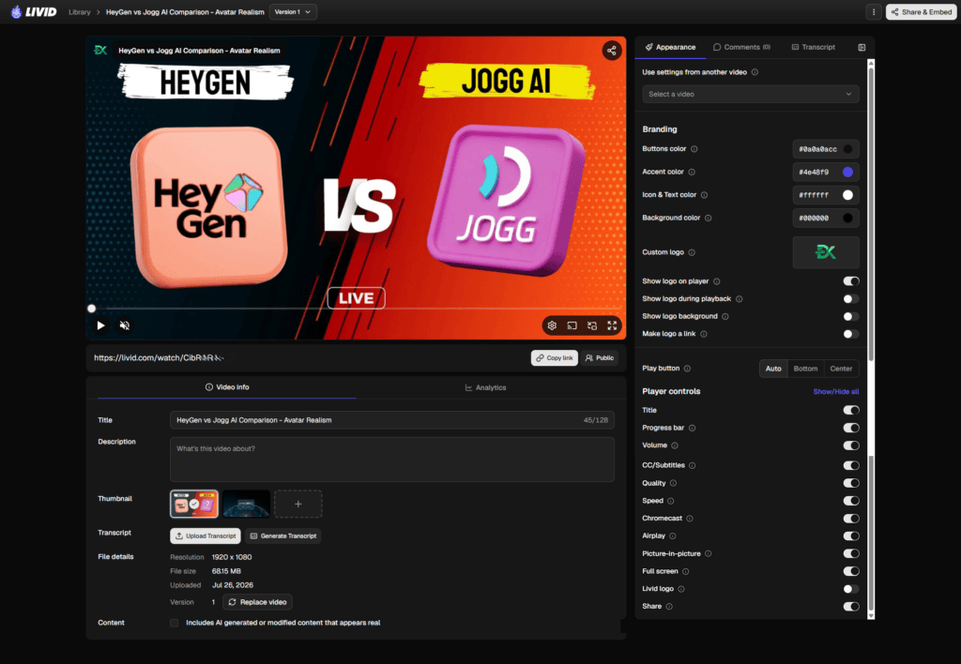
Task: Collapse the side panel with the layout icon
Action: click(862, 47)
